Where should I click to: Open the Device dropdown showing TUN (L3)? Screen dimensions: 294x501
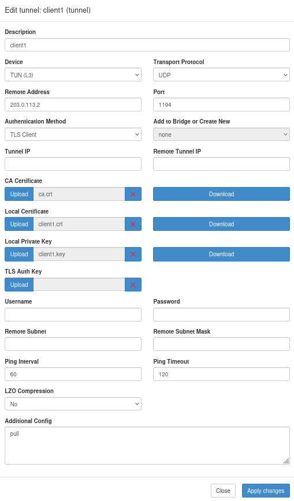point(73,75)
